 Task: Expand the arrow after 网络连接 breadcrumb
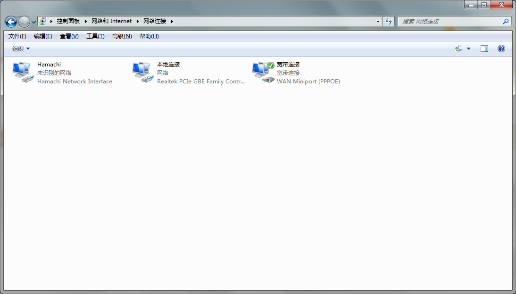point(172,21)
